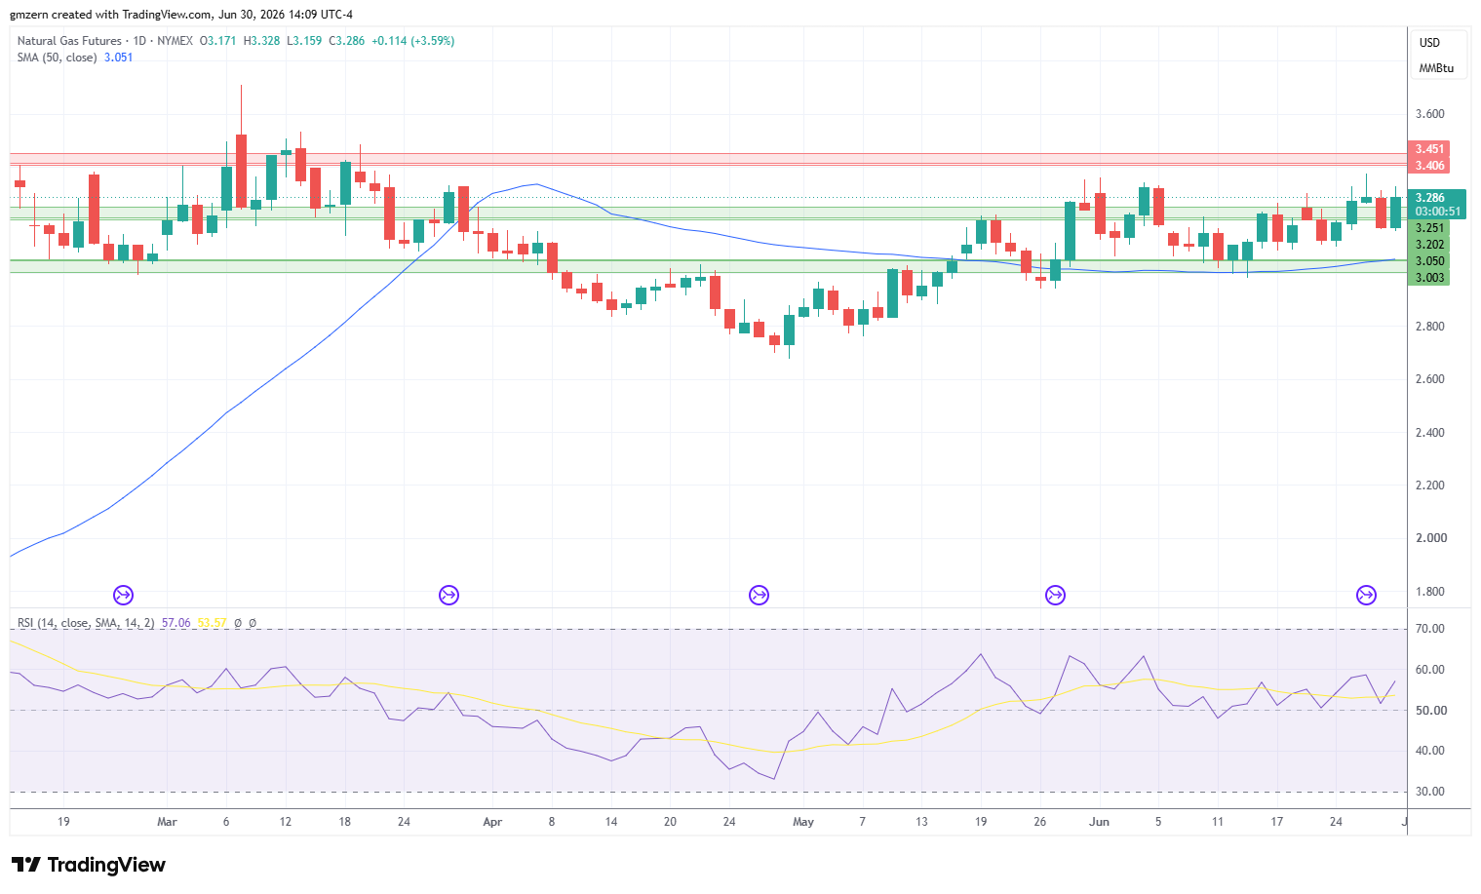Click the RSI (14, close, SMA, 14, 2) label
This screenshot has height=894, width=1481.
click(x=86, y=623)
